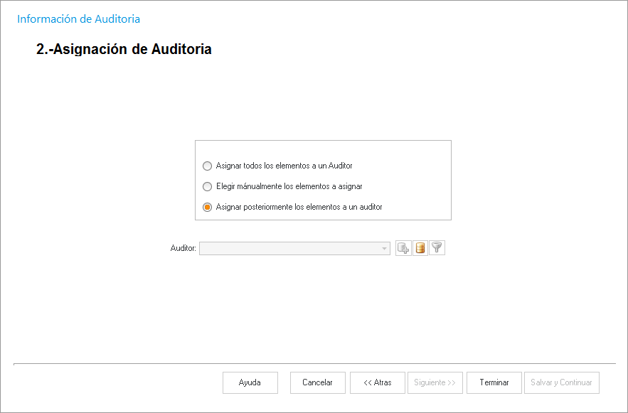Click the 'Auditor:' field label

tap(183, 248)
